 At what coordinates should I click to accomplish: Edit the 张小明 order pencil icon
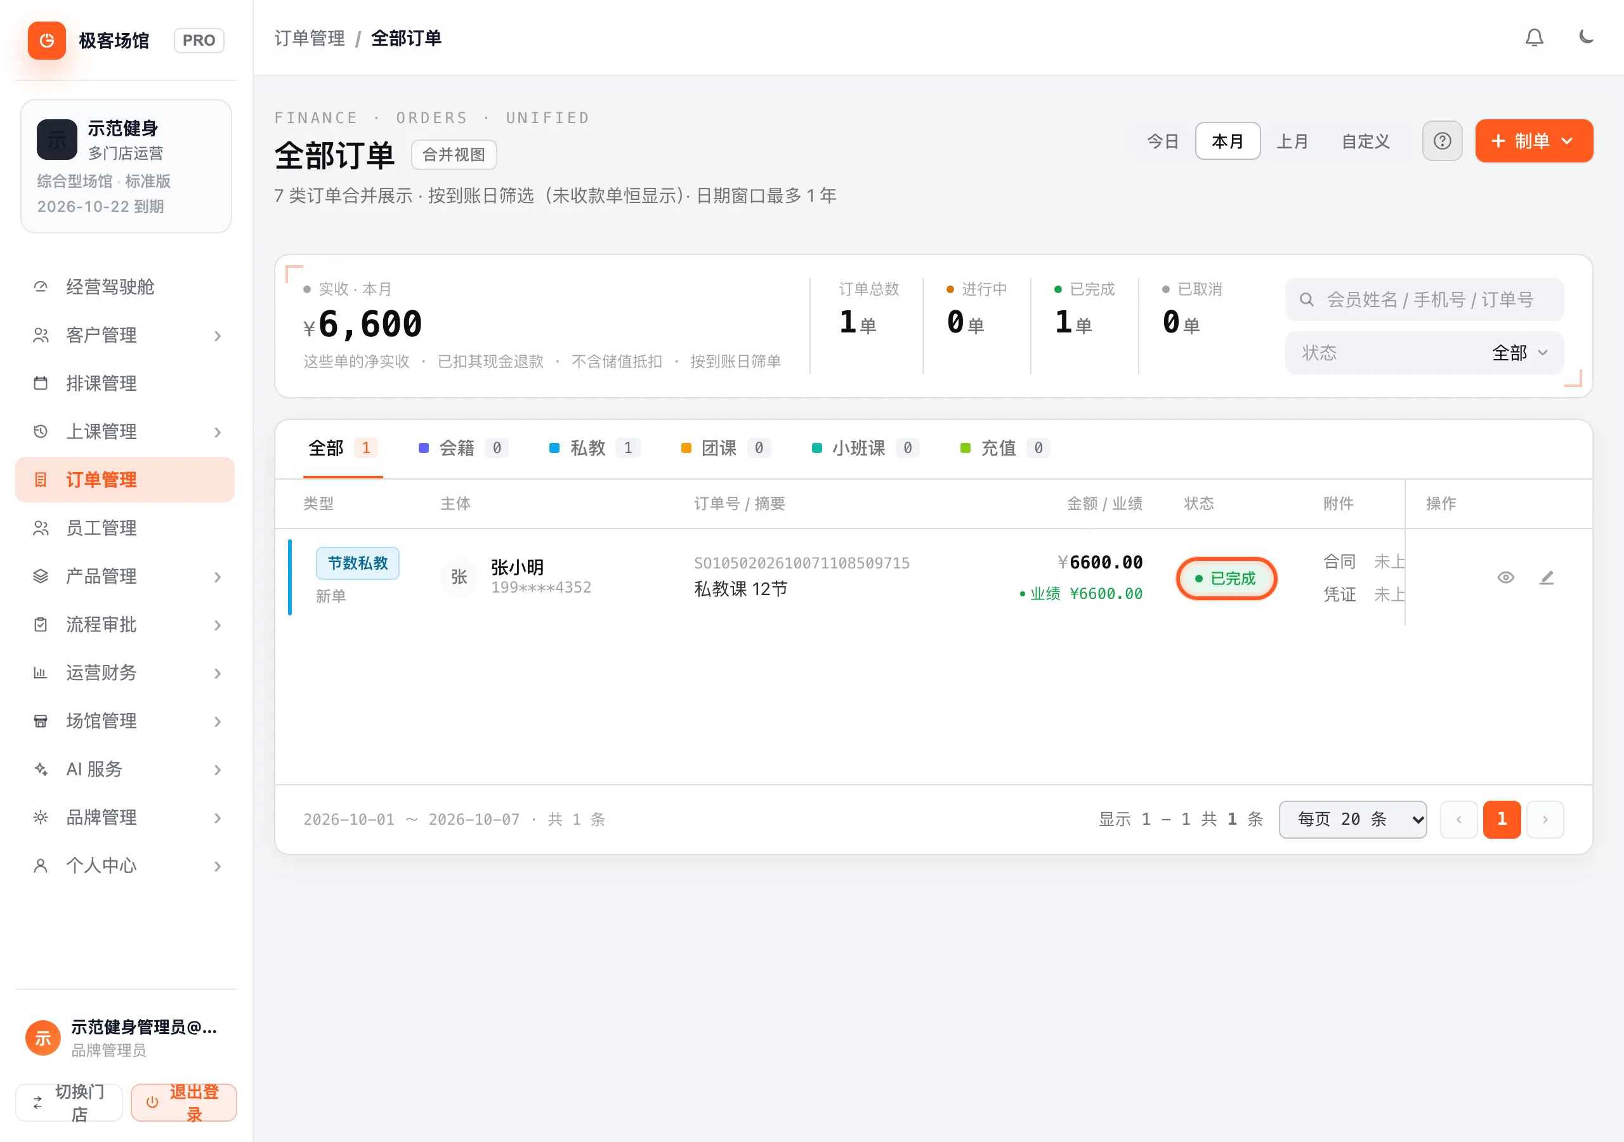(1547, 577)
